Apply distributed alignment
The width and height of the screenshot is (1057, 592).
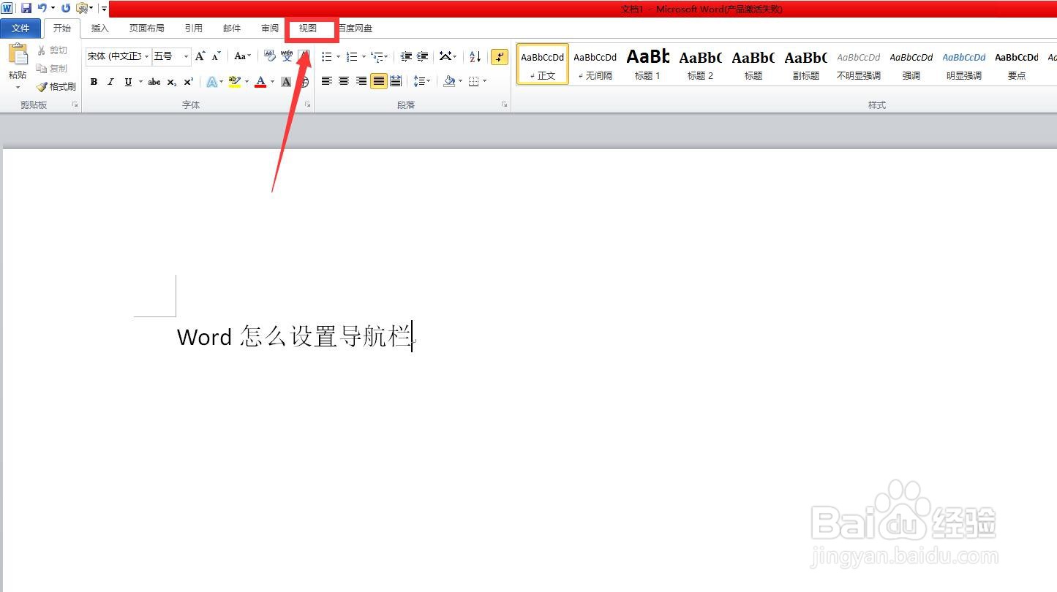[396, 81]
